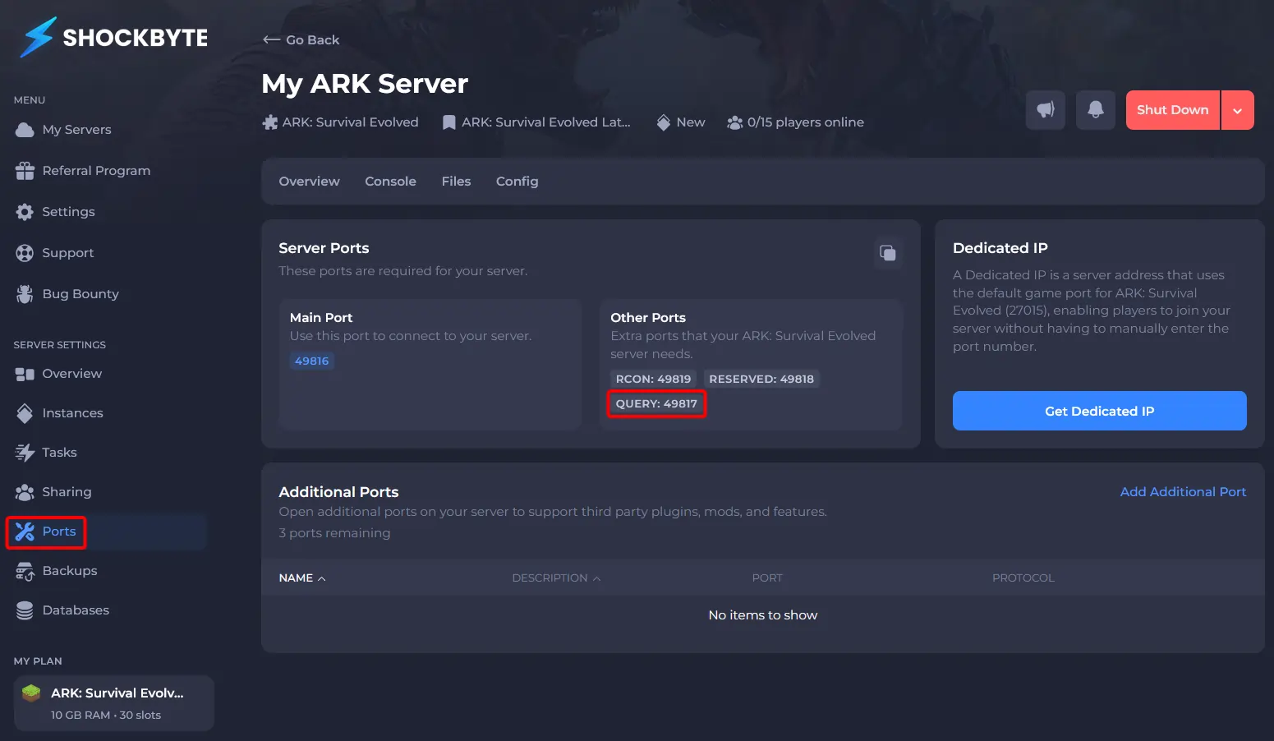
Task: Click the PROTOCOL column header
Action: (x=1023, y=578)
